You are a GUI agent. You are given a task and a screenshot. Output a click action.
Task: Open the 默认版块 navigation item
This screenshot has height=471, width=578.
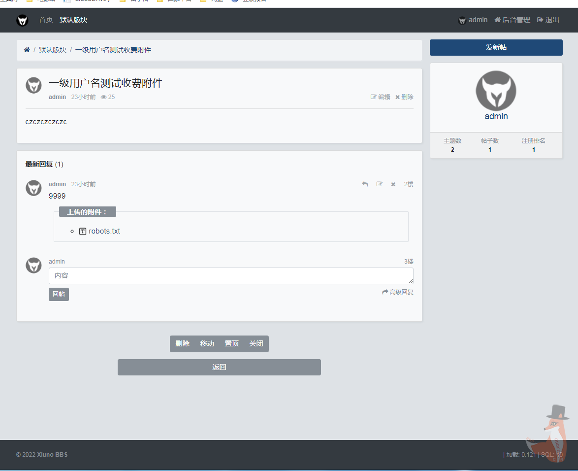point(73,20)
